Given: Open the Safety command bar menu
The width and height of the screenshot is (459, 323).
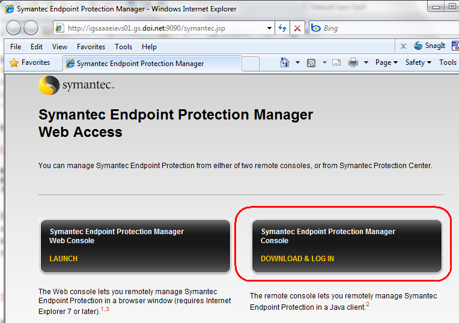Looking at the screenshot, I should (x=418, y=62).
